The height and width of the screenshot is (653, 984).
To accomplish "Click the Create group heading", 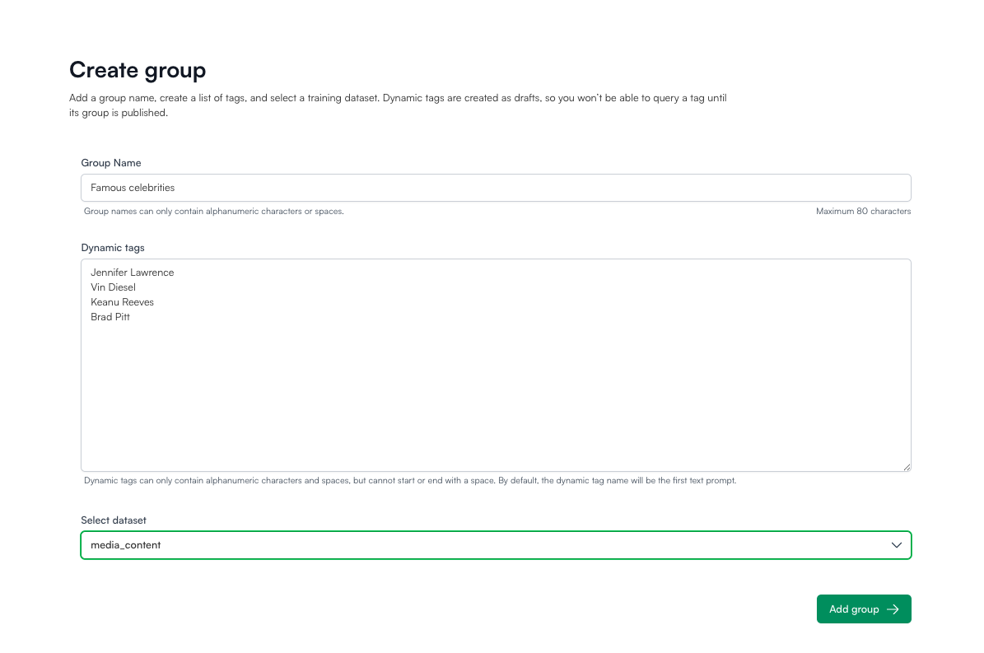I will pyautogui.click(x=138, y=70).
